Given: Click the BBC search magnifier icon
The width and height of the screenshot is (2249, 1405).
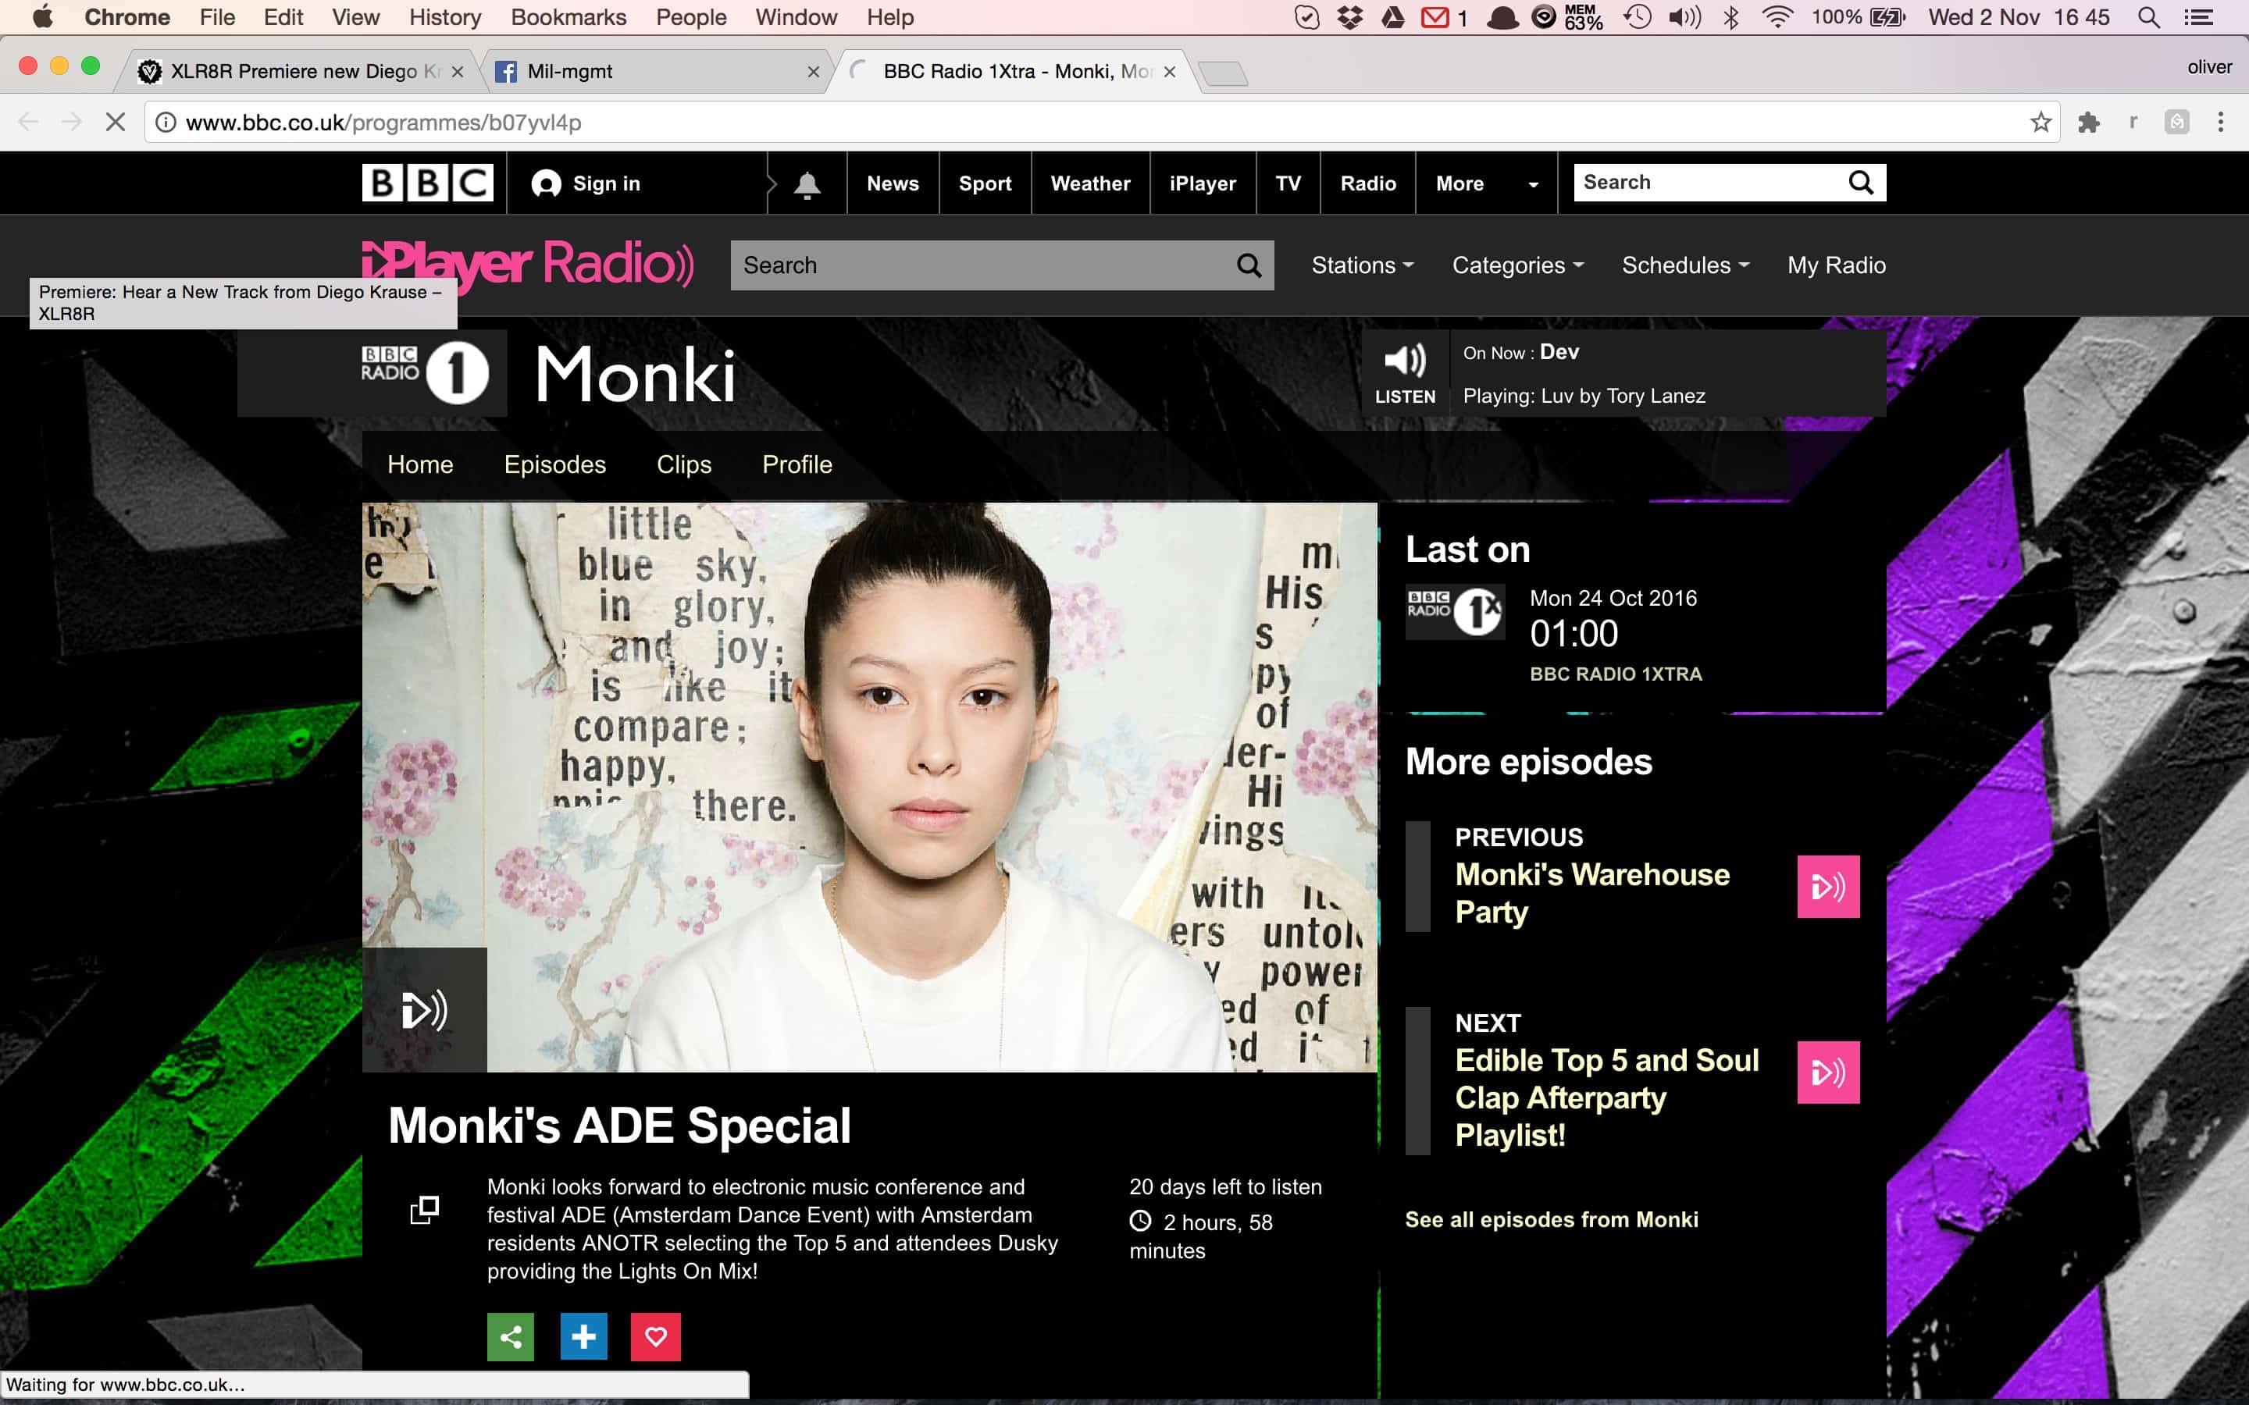Looking at the screenshot, I should (x=1861, y=182).
